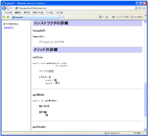The image size is (148, 136).
Task: Click the RSS feeds icon
Action: (107, 17)
